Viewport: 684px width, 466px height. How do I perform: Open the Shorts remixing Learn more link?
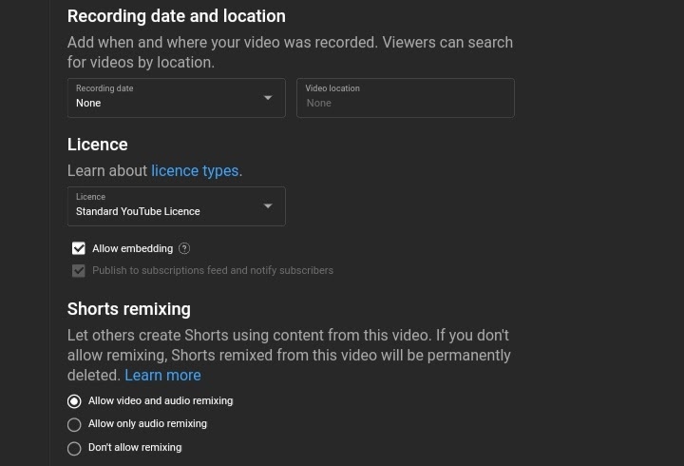(162, 376)
